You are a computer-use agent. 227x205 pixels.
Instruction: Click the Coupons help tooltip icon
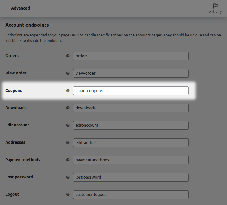[68, 91]
